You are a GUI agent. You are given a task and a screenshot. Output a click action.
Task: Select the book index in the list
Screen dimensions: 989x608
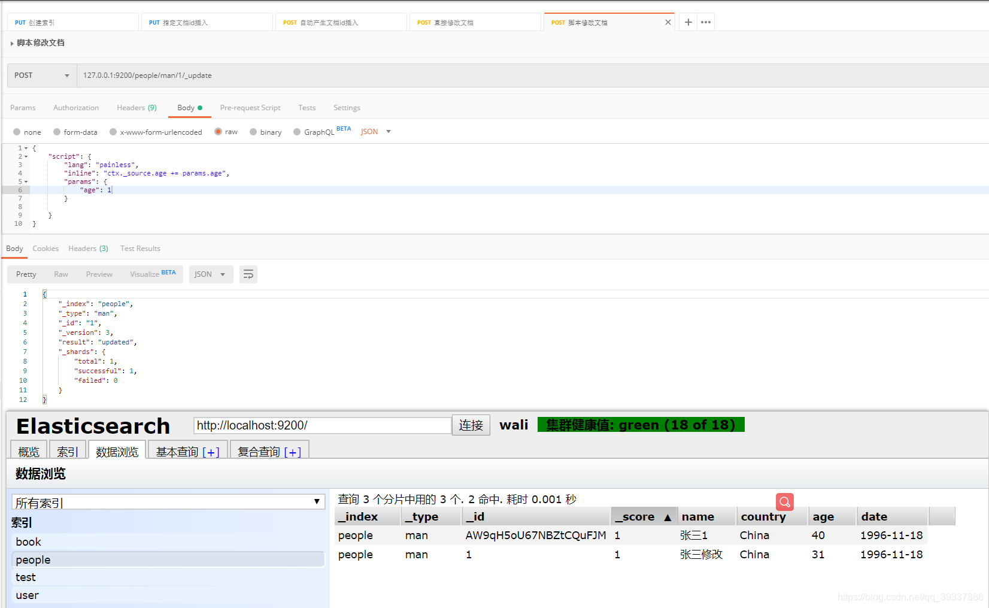pyautogui.click(x=168, y=542)
